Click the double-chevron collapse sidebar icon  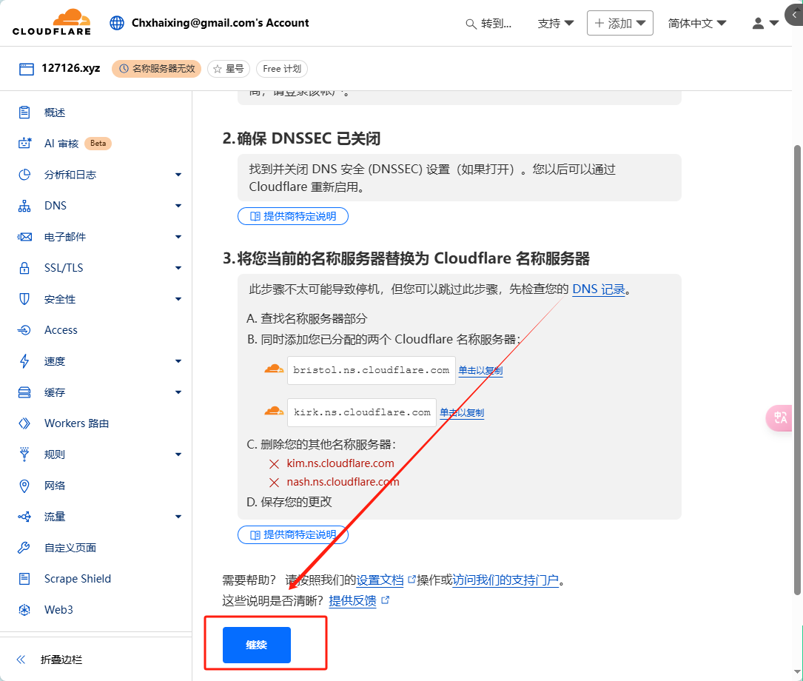[x=21, y=660]
